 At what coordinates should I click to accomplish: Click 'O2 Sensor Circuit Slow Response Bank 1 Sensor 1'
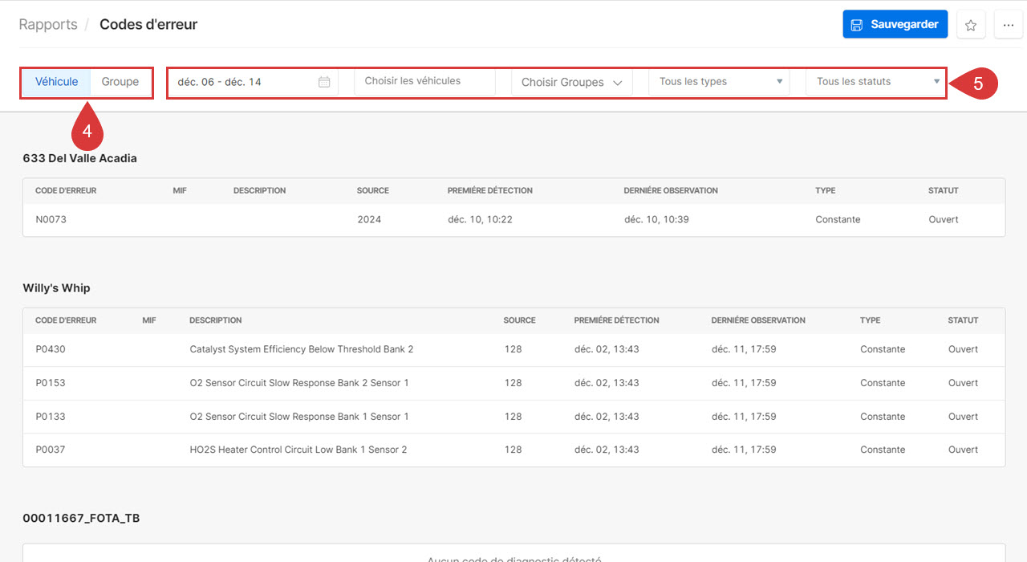299,417
